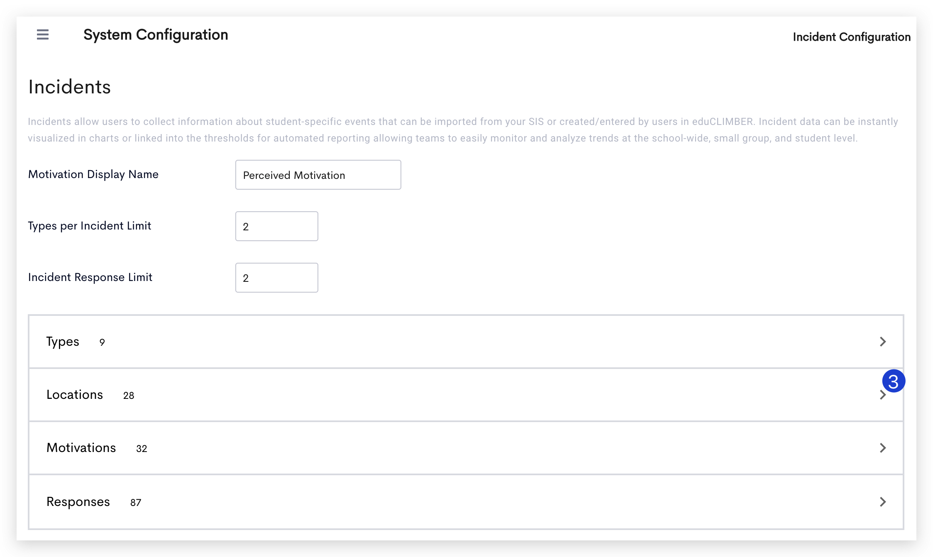Open the Motivations list of 32 entries
Viewport: 933px width, 557px height.
coord(81,448)
